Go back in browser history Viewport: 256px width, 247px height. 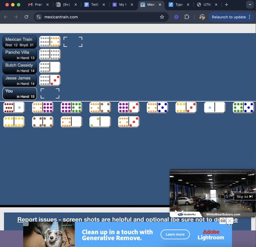click(x=6, y=17)
